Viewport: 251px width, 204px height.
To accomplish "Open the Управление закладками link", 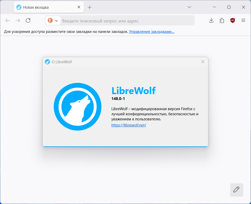I will [152, 32].
